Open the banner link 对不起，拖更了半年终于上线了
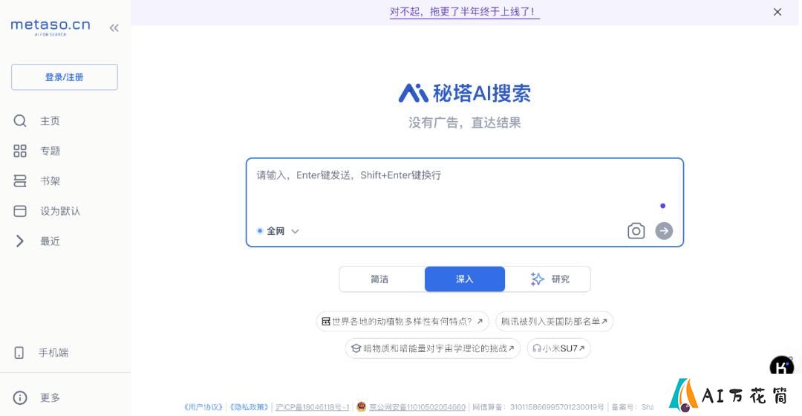The width and height of the screenshot is (802, 416). click(464, 12)
